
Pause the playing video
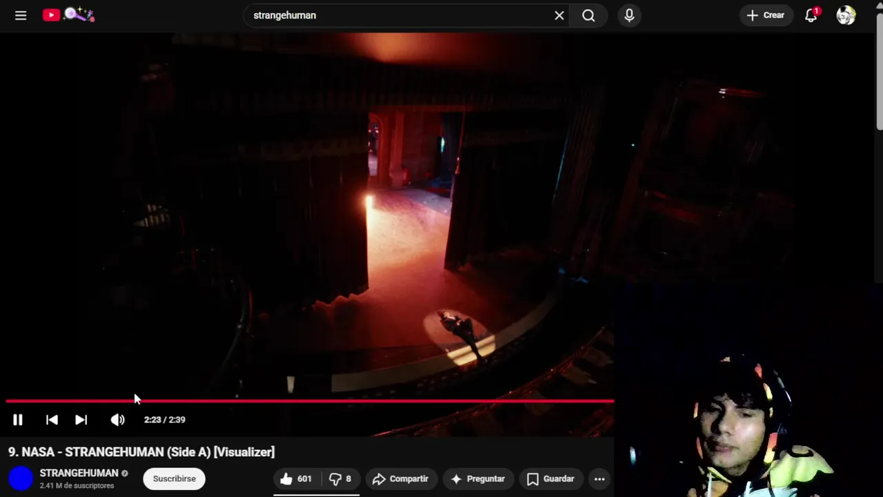18,420
